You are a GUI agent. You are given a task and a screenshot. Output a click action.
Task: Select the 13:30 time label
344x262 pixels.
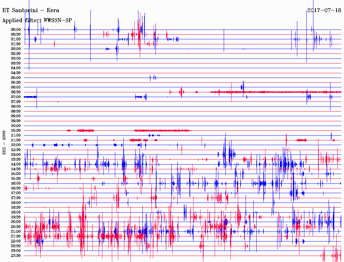(16, 160)
